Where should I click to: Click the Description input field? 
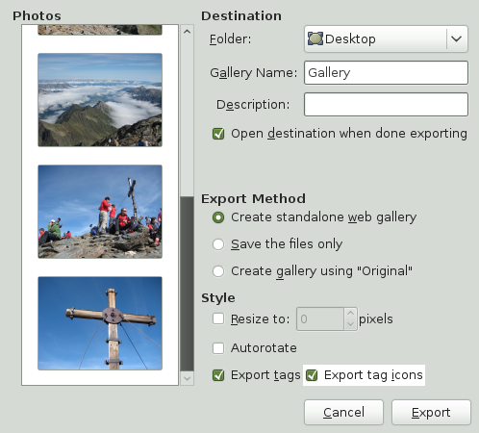[x=386, y=105]
